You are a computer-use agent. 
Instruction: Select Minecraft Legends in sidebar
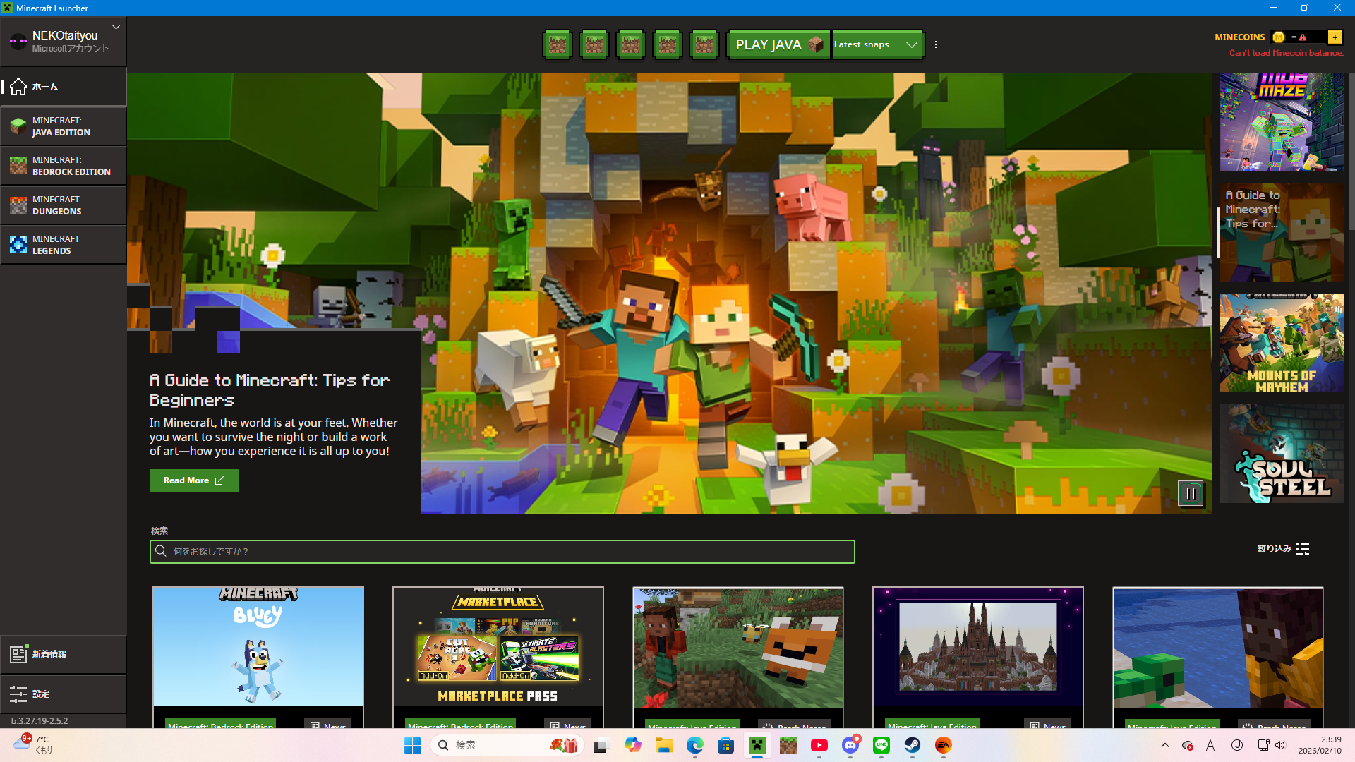point(64,245)
